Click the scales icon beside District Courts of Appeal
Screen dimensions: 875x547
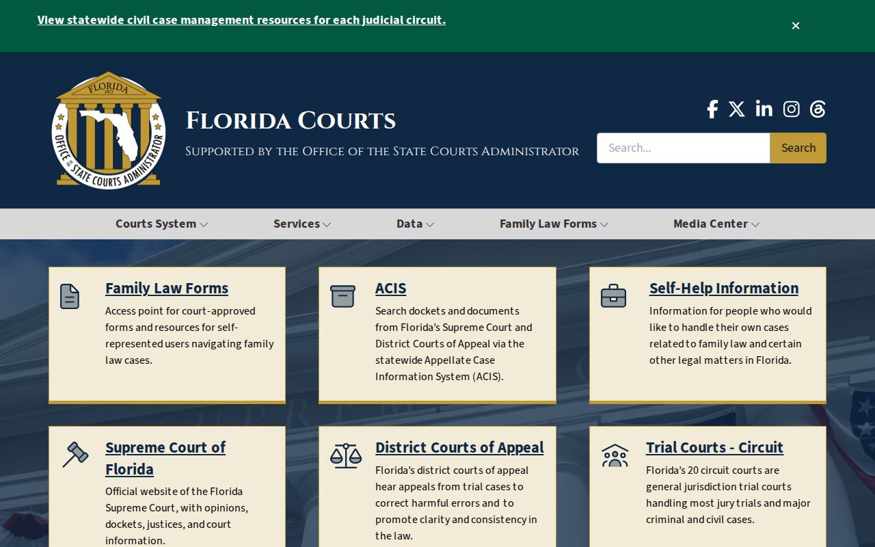(346, 455)
